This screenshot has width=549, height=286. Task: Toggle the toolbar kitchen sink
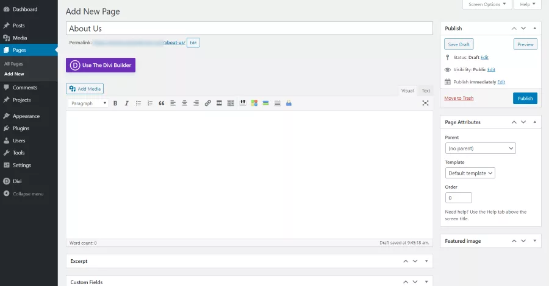coord(231,103)
